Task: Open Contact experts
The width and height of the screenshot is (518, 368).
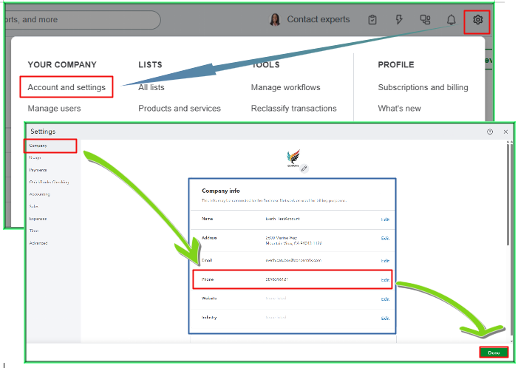Action: coord(318,19)
